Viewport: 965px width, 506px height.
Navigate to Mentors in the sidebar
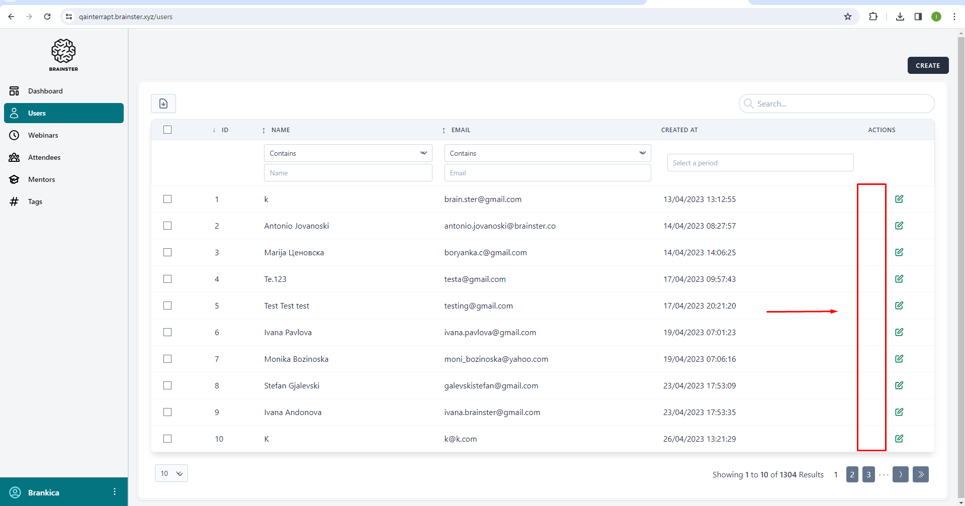pos(42,179)
